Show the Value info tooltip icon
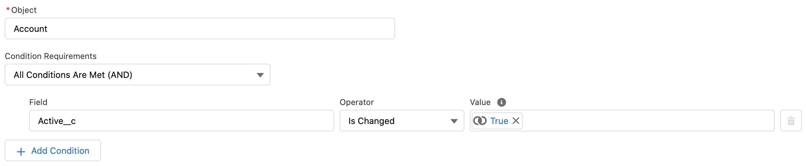 501,102
